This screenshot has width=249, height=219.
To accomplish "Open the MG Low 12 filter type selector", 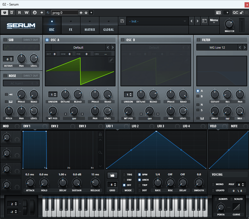I will pyautogui.click(x=217, y=48).
